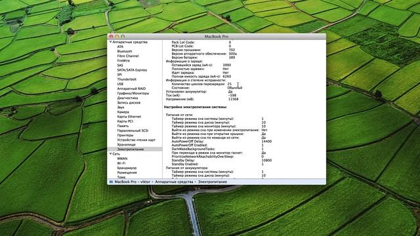The height and width of the screenshot is (236, 420).
Task: Select Устройство чтения карт entry
Action: click(136, 140)
